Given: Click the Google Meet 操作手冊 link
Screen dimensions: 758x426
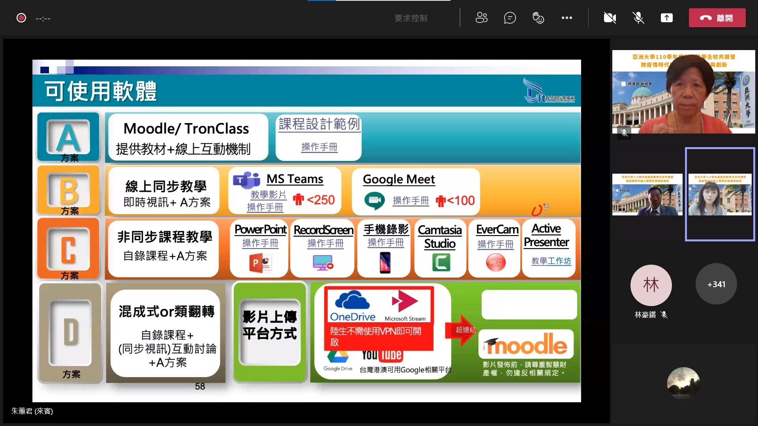Looking at the screenshot, I should pyautogui.click(x=411, y=201).
